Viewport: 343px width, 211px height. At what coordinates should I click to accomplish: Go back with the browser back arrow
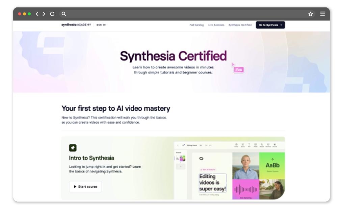(37, 14)
